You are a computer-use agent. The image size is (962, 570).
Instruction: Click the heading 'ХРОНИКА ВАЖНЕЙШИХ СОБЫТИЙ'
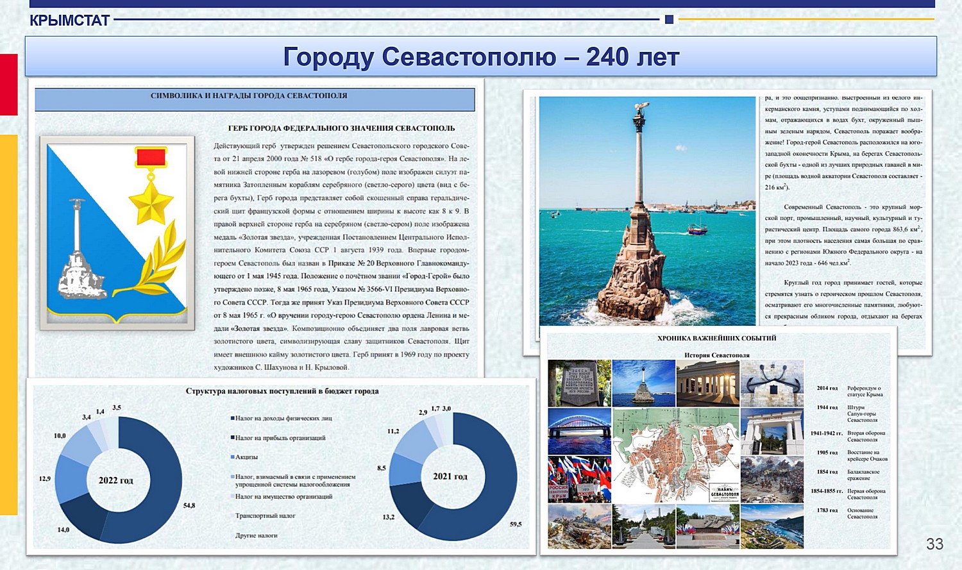pos(716,338)
